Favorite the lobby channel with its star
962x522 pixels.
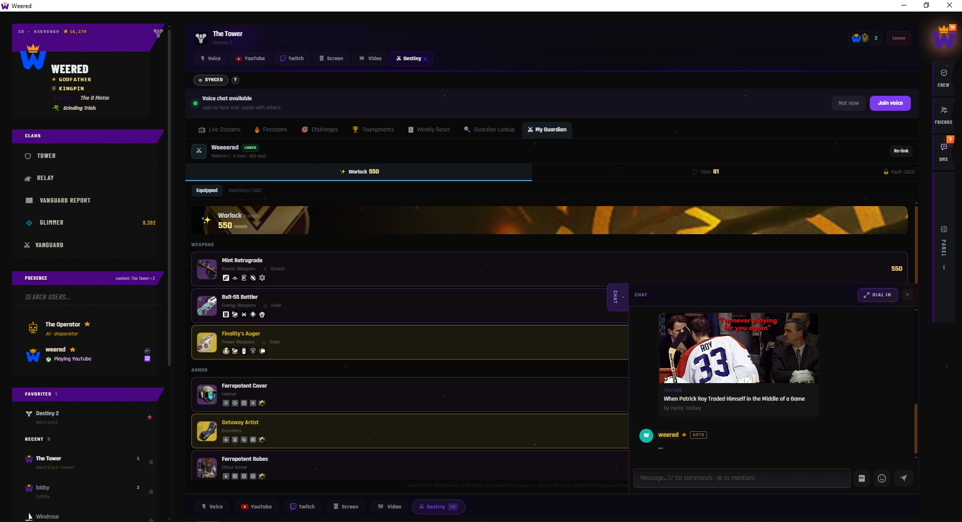(151, 492)
